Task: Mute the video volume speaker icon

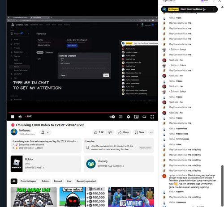Action: pos(20,117)
